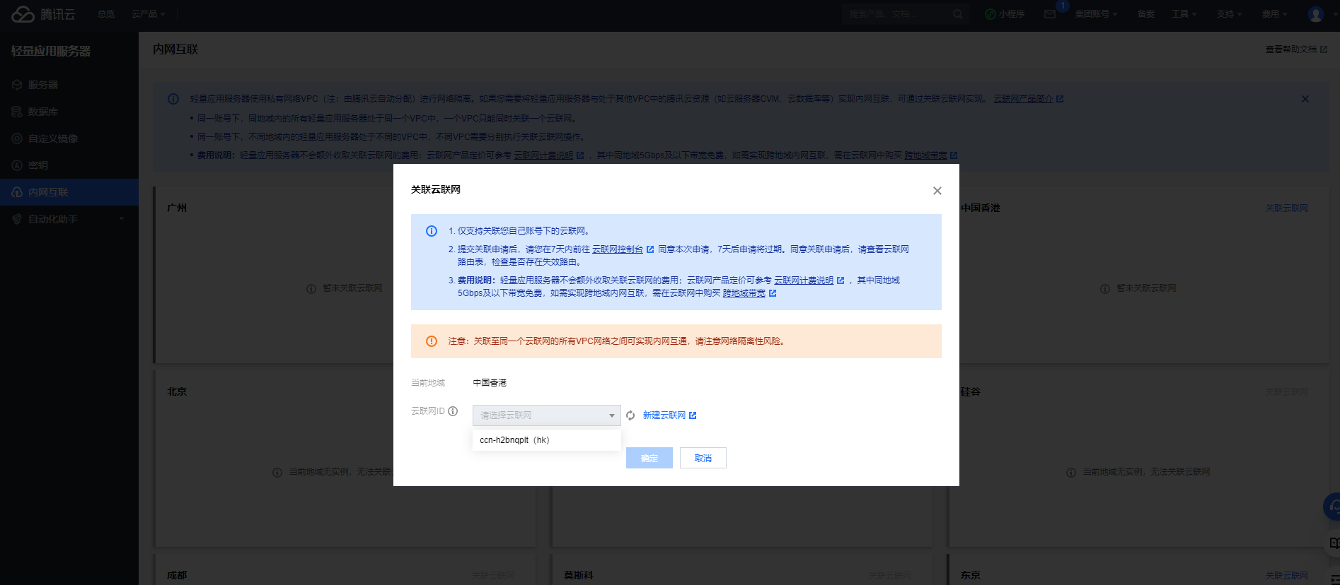The width and height of the screenshot is (1340, 585).
Task: Click the orange warning icon beside 注意
Action: (x=431, y=341)
